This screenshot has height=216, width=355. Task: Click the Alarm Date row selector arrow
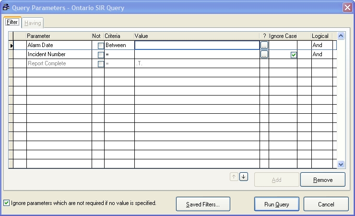coord(11,45)
